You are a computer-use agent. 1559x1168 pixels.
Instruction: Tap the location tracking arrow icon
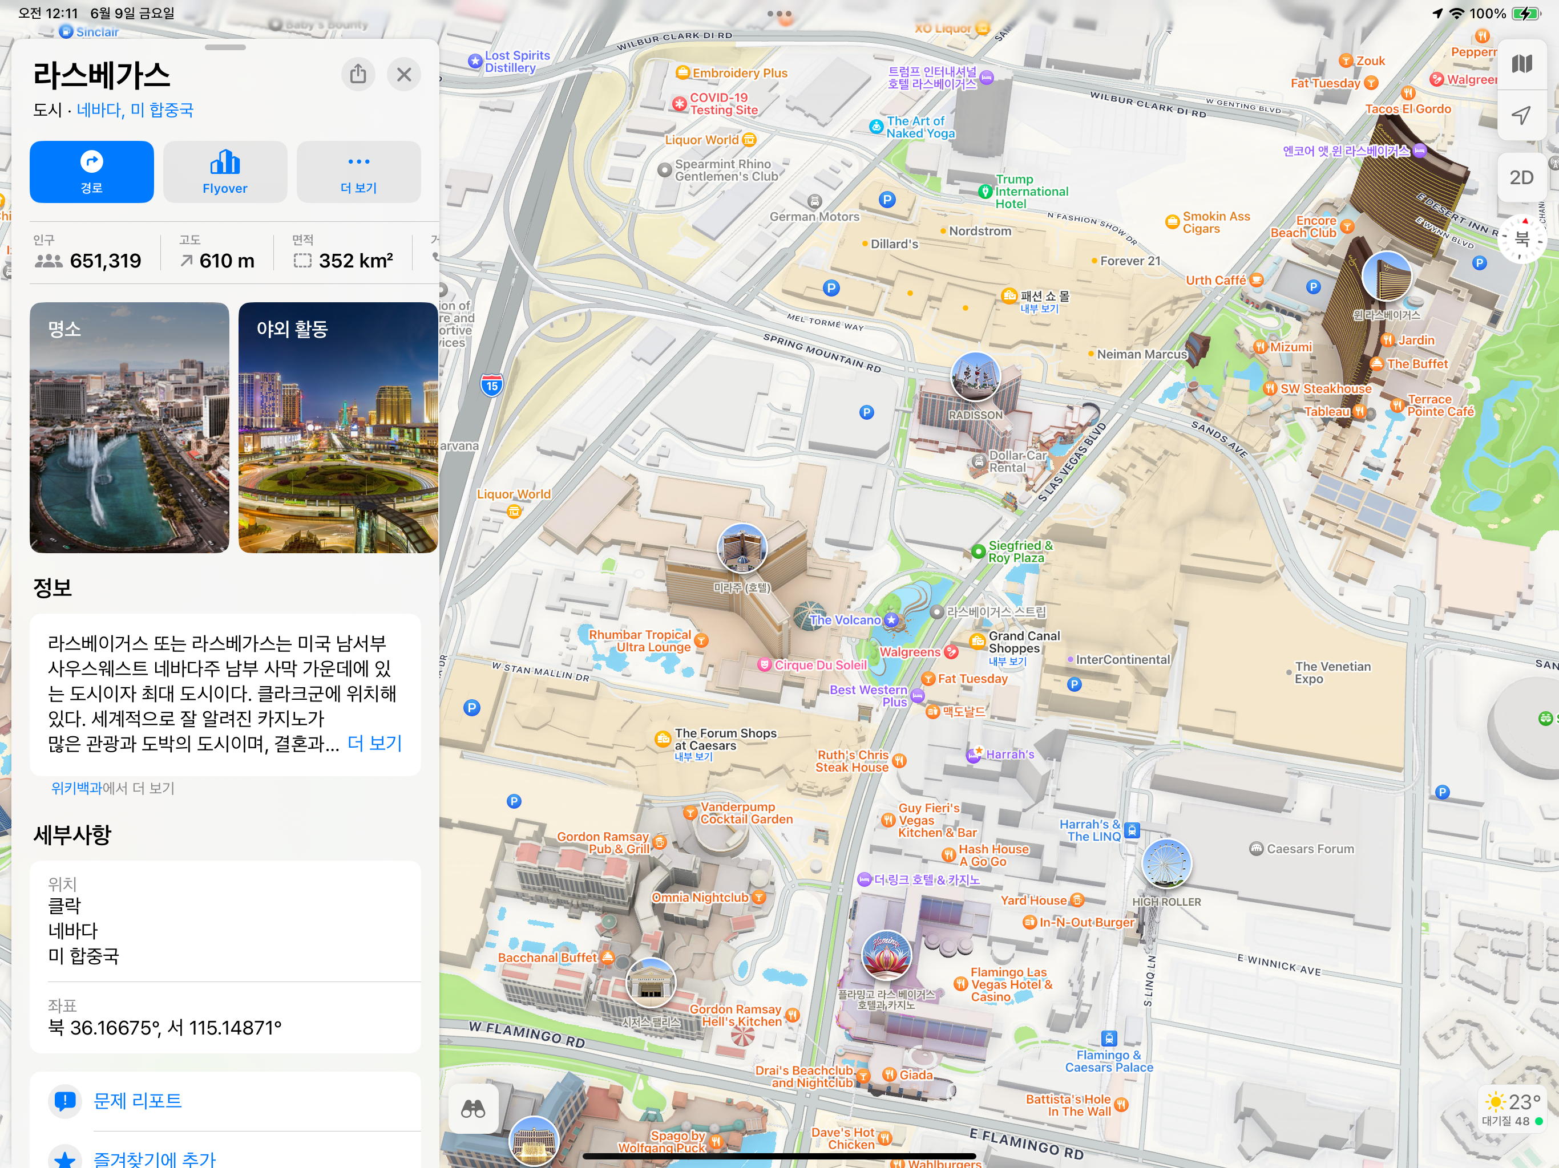click(1522, 116)
